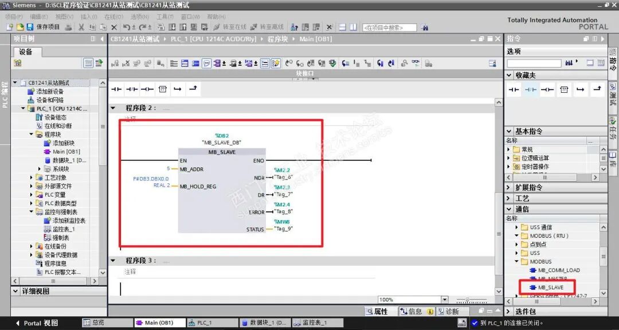619x330 pixels.
Task: Click the open project folder icon
Action: (x=19, y=27)
